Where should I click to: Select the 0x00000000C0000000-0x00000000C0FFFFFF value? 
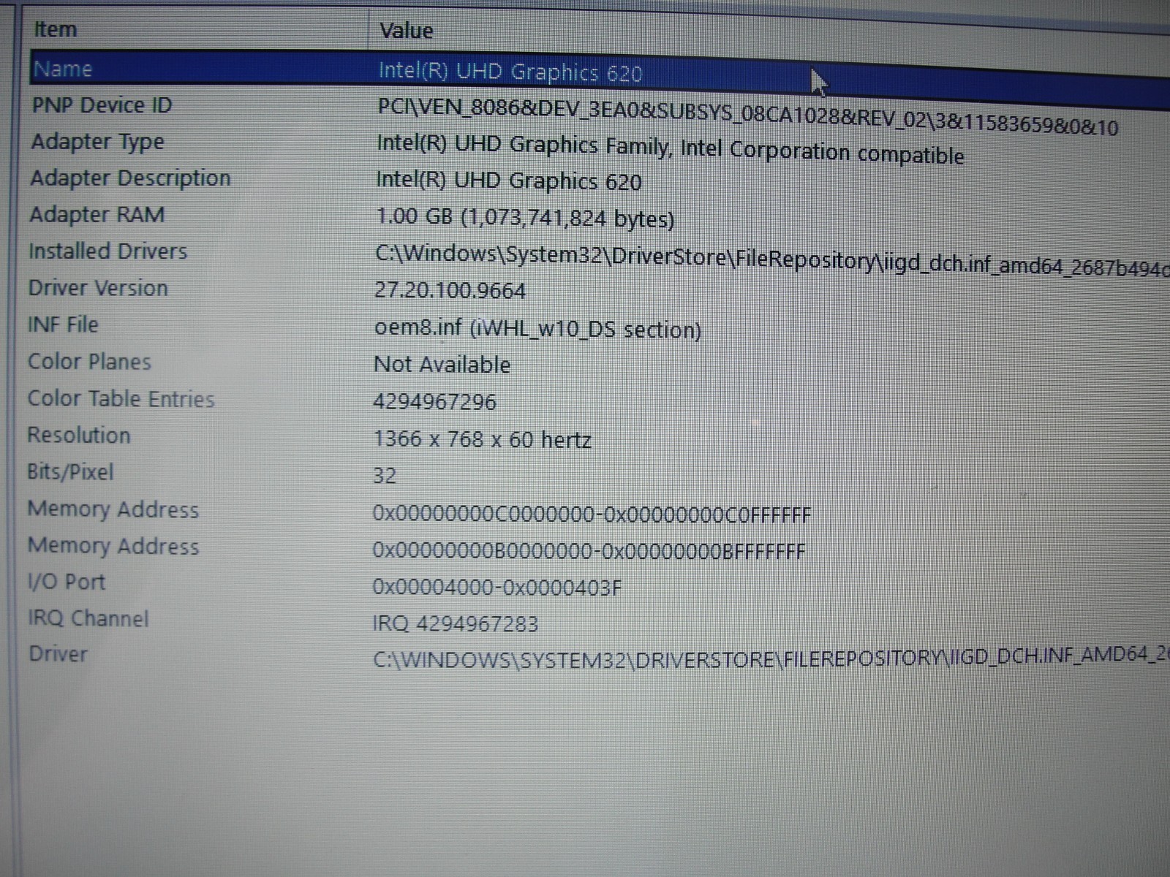[592, 515]
